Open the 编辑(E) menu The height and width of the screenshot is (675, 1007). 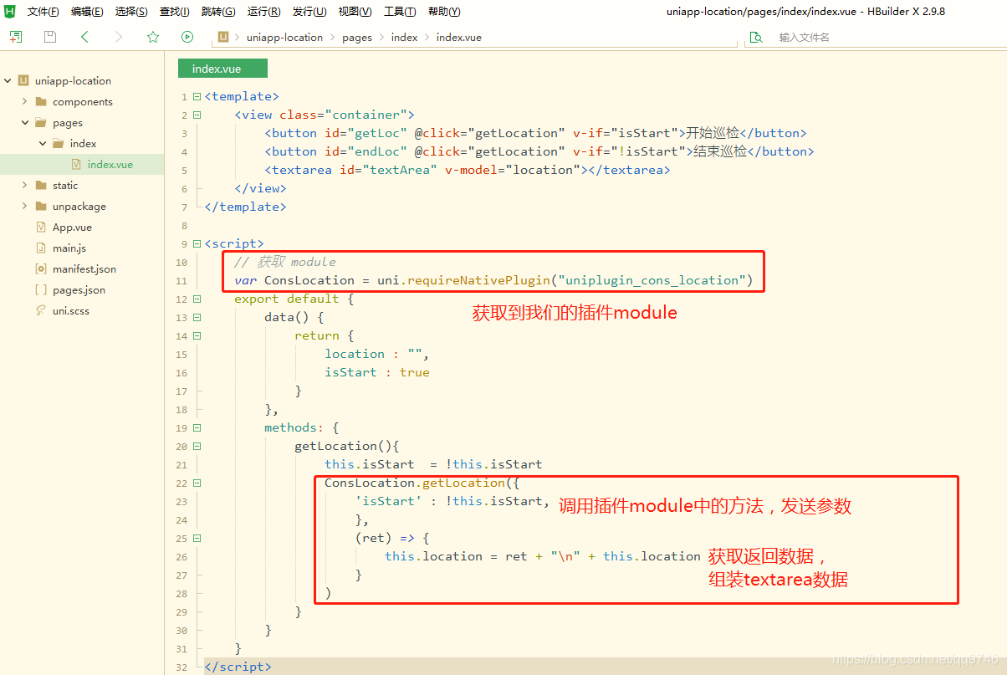point(87,12)
